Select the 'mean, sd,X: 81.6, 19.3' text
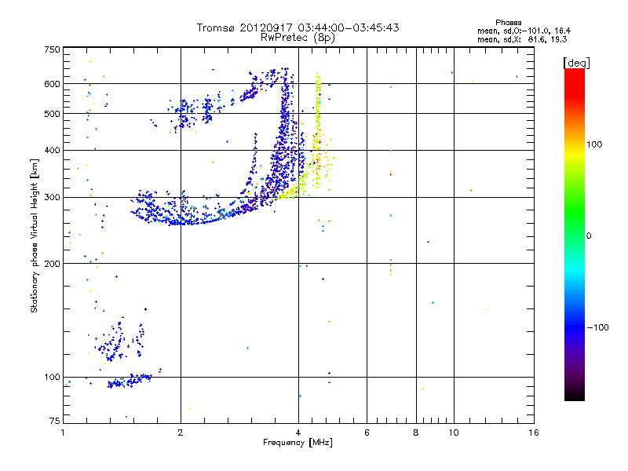The height and width of the screenshot is (471, 628). click(x=522, y=39)
